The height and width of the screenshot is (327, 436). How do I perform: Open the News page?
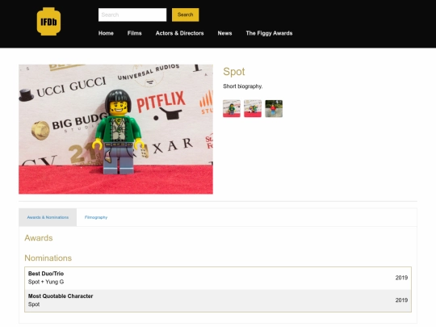pos(224,33)
